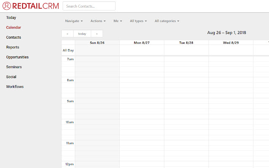Select the All Day slot for Wed 8/29
Viewport: 269px width, 168px height.
[x=231, y=50]
